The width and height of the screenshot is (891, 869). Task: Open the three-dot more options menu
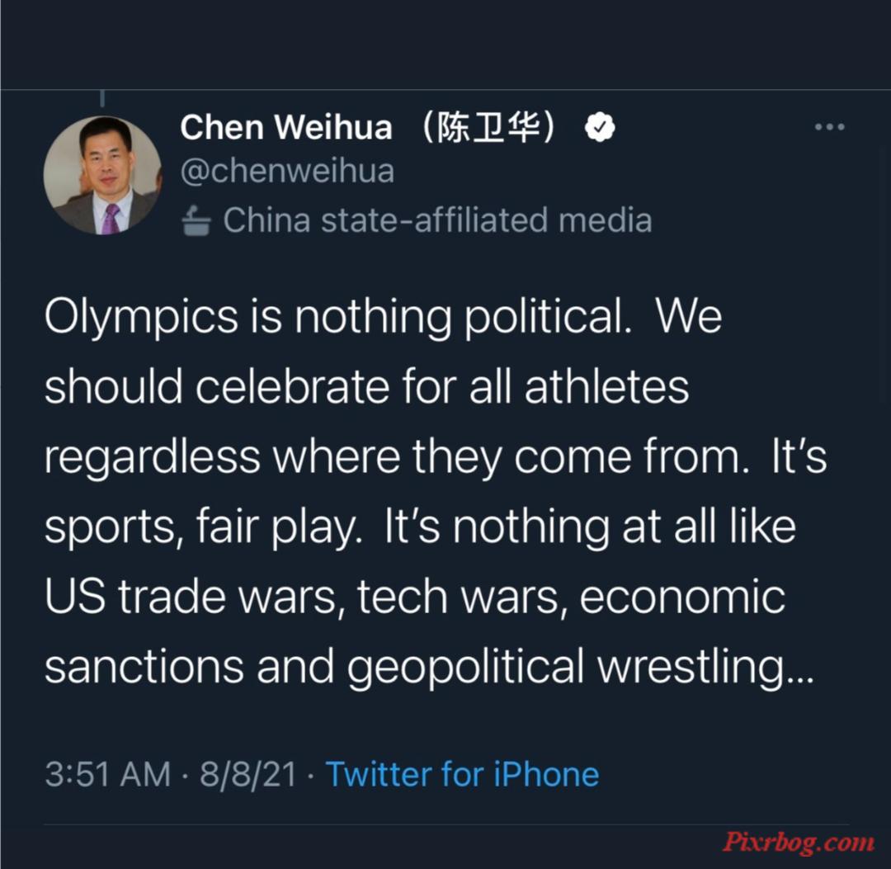829,127
